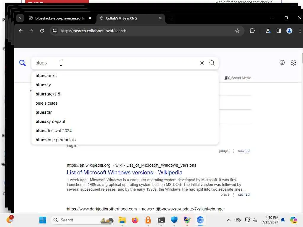Image resolution: width=303 pixels, height=227 pixels.
Task: Focus the address bar URL
Action: coord(93,31)
